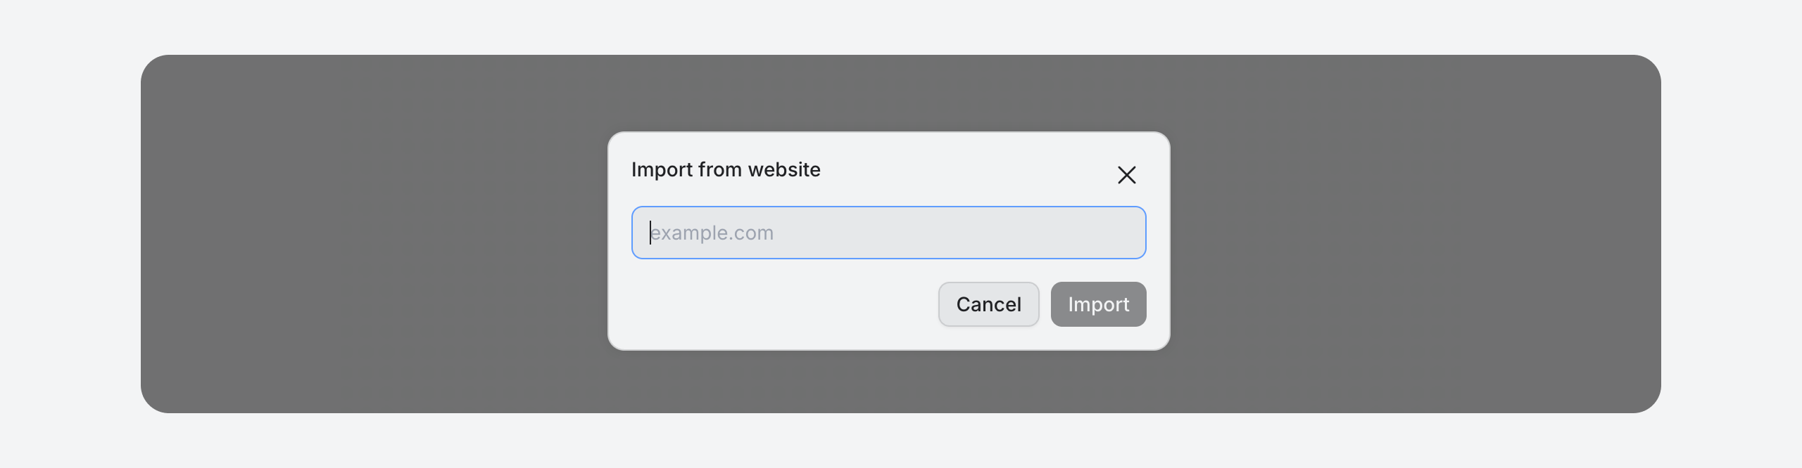This screenshot has height=468, width=1802.
Task: Click the Import button
Action: [x=1098, y=304]
